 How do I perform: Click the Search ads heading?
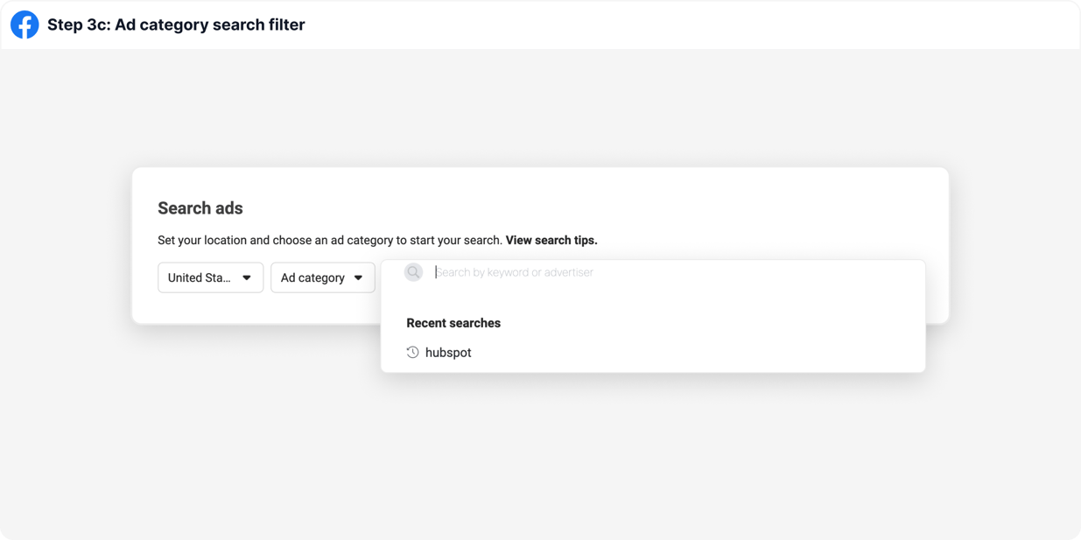tap(200, 207)
